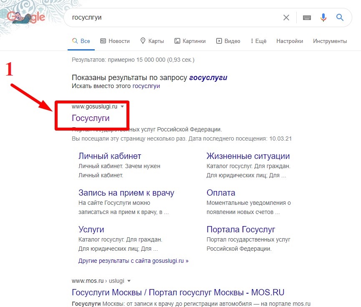Open the corrected query госуслуги link

click(x=208, y=78)
